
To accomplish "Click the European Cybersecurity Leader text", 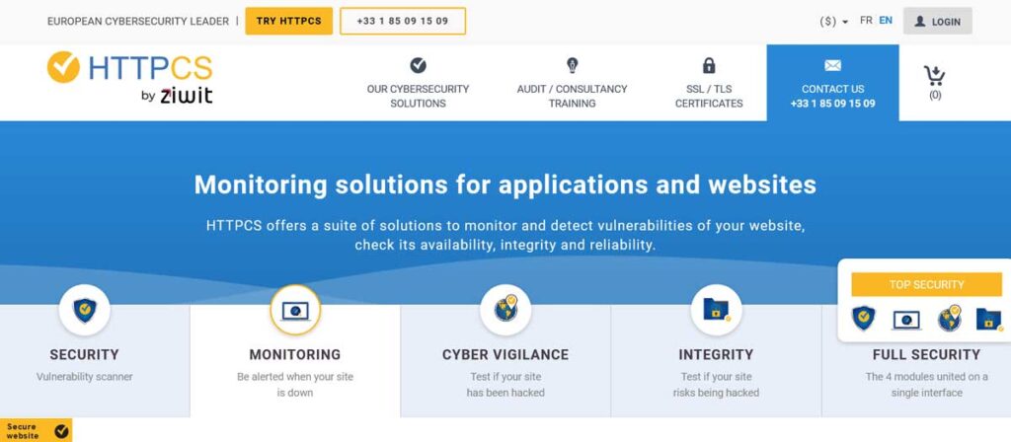I will [x=138, y=22].
